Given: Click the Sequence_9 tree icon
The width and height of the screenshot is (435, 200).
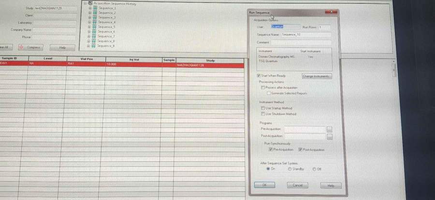Looking at the screenshot, I should pyautogui.click(x=93, y=46).
